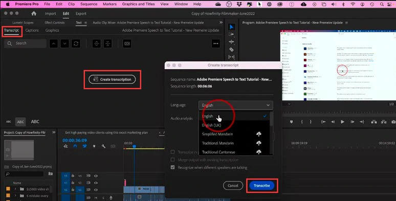This screenshot has height=201, width=396.
Task: Open the Lumetri Scopes panel tab
Action: click(x=23, y=23)
